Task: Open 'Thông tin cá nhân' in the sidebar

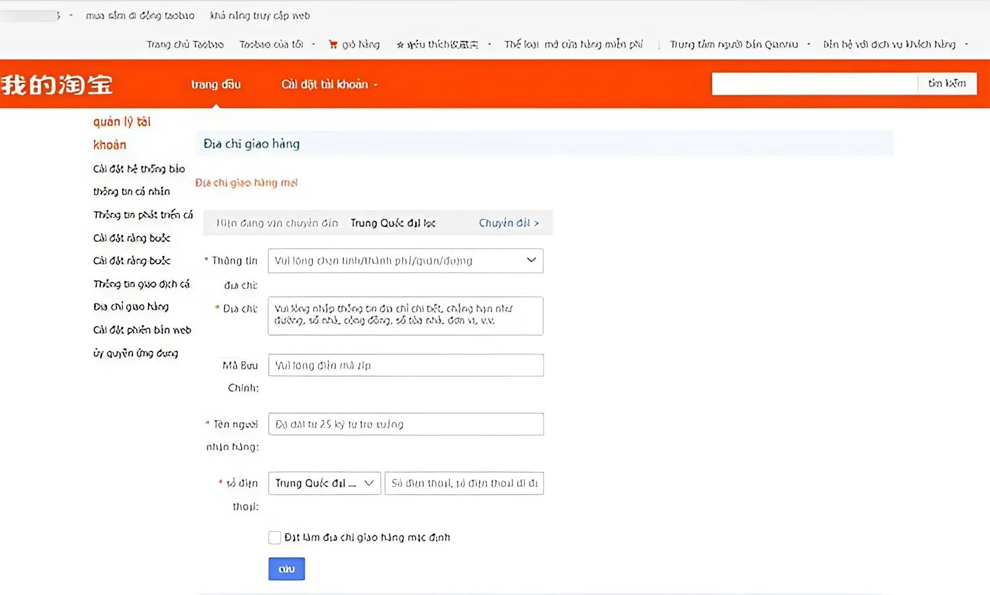Action: pos(132,192)
